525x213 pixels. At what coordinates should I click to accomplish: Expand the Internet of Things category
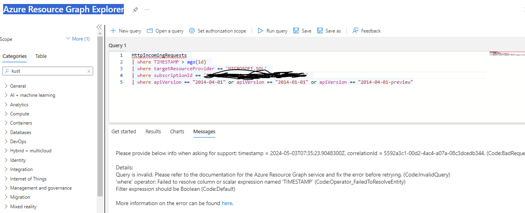[6, 179]
